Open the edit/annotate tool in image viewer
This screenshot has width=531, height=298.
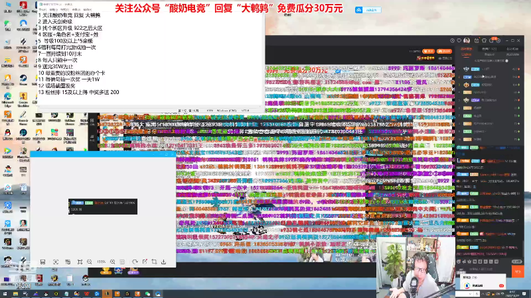click(x=145, y=262)
